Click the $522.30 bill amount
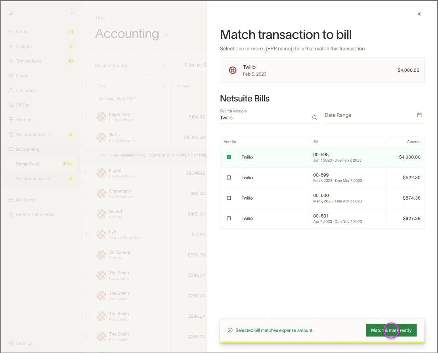 point(411,177)
